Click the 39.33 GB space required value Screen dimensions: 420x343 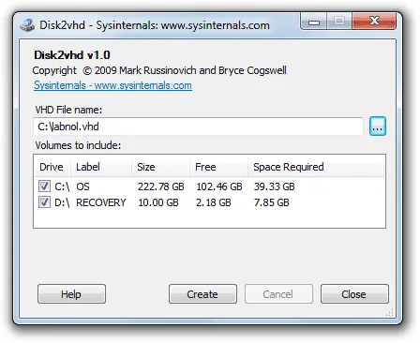click(x=275, y=186)
